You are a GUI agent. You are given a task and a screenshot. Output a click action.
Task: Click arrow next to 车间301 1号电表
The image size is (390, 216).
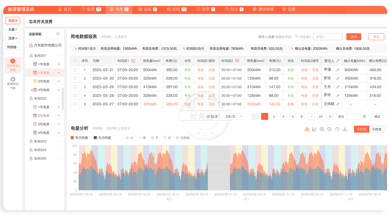58,64
